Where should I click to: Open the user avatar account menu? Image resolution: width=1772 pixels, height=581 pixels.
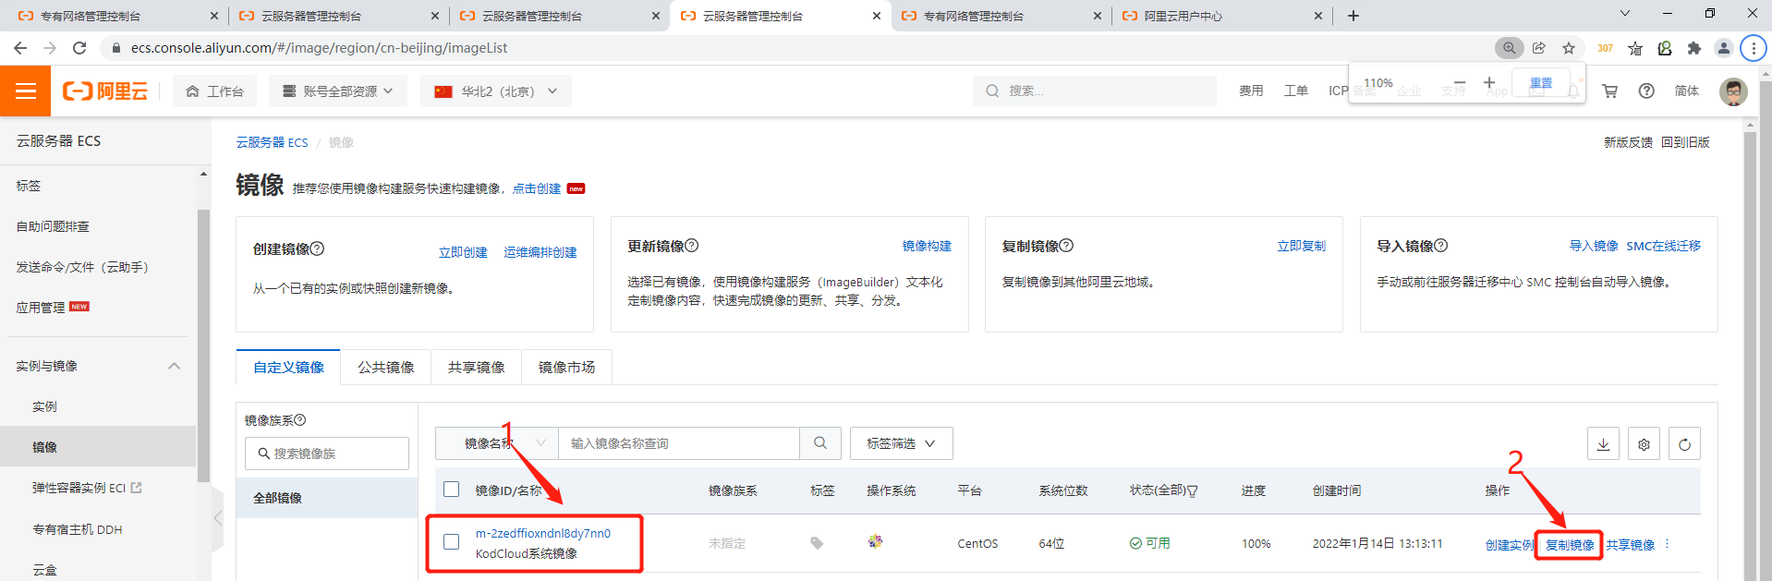pos(1733,91)
